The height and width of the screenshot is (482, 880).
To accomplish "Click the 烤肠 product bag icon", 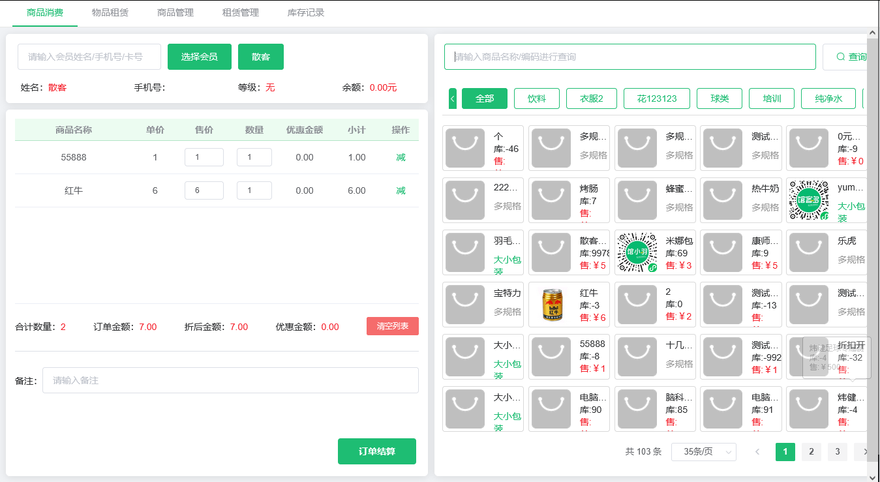I will [551, 200].
